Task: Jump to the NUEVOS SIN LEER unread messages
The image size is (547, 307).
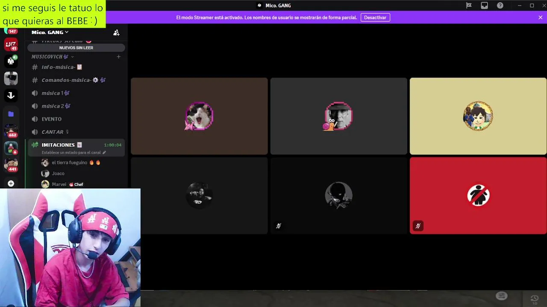Action: [x=76, y=48]
